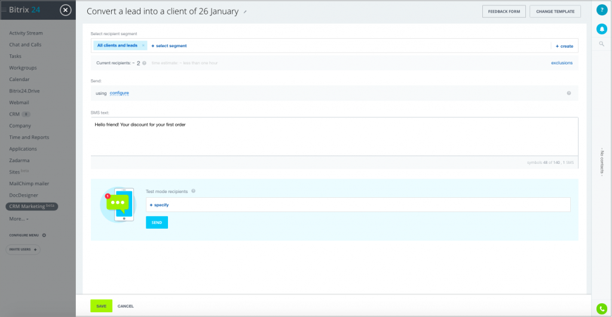This screenshot has height=317, width=612.
Task: Click the FEEDBACK FORM button
Action: [504, 11]
